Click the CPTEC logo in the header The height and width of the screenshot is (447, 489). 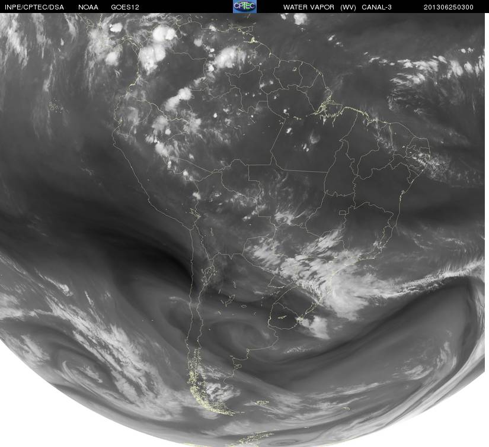coord(245,7)
